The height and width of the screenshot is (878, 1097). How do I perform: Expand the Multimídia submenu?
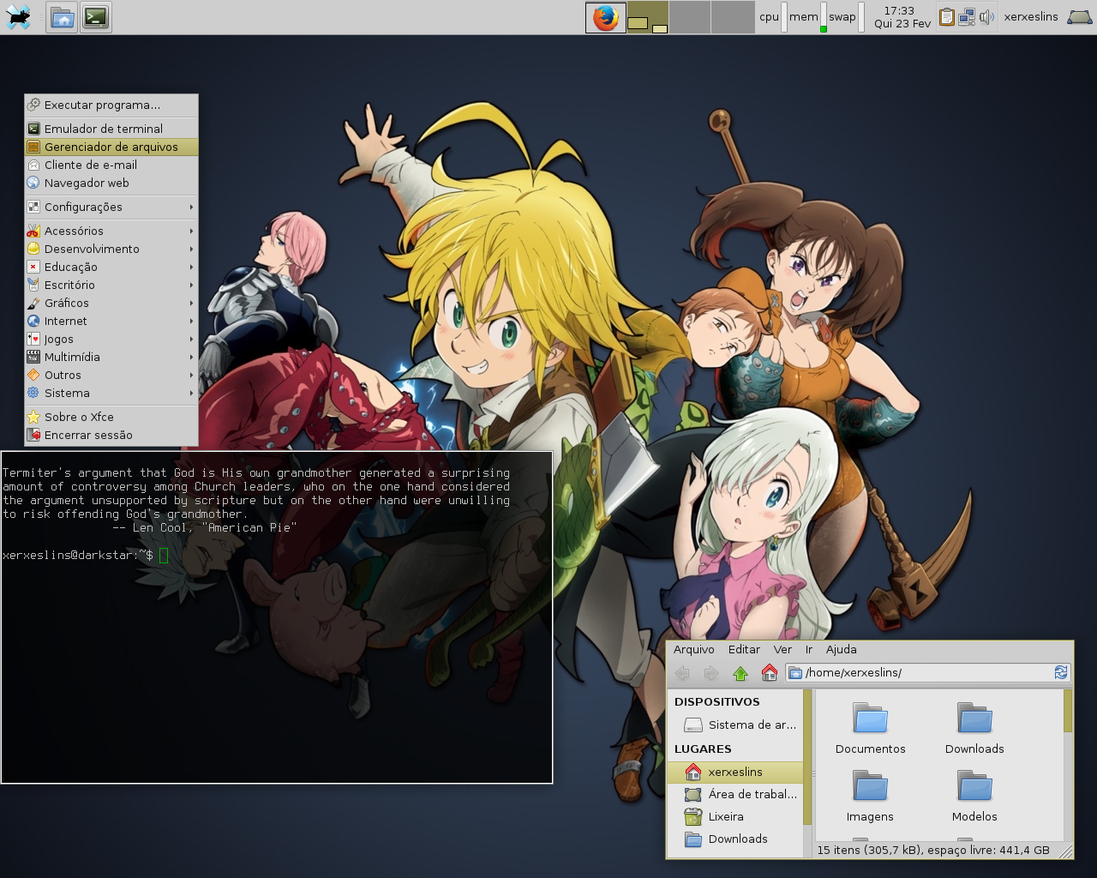(x=111, y=357)
